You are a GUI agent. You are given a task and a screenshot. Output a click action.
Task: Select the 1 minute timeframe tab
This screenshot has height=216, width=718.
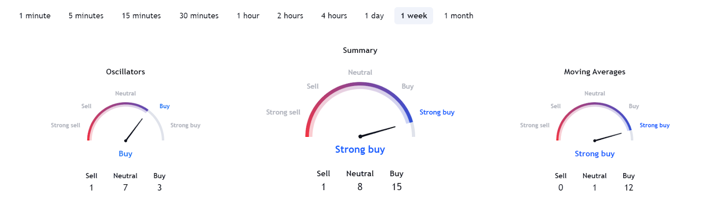click(x=35, y=16)
